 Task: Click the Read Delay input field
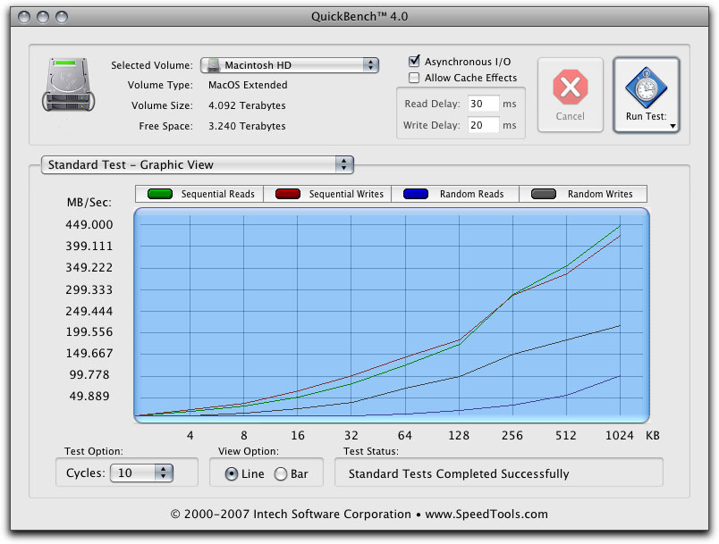click(483, 104)
